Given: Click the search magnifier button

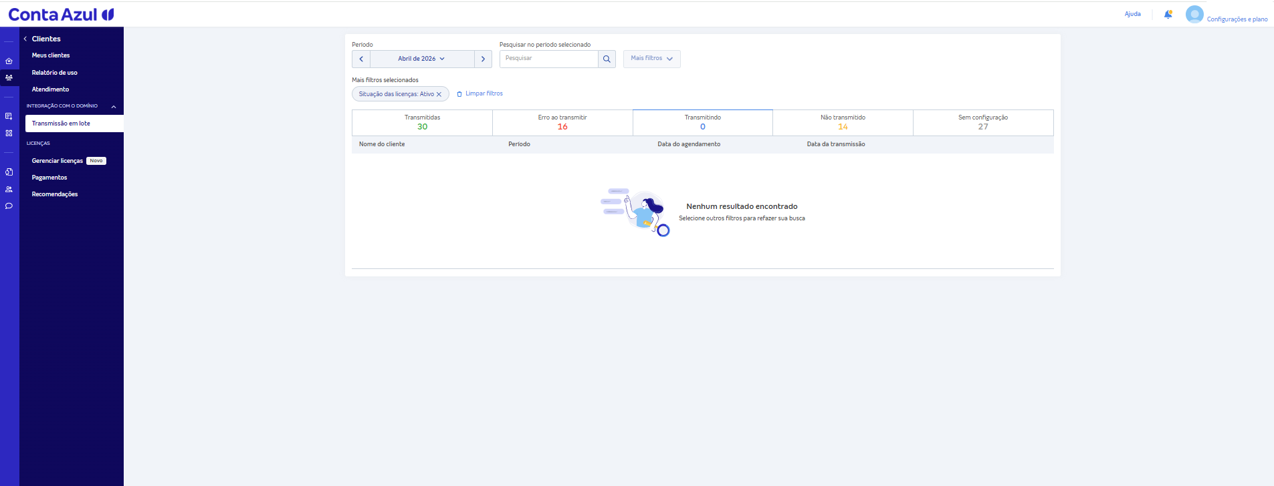Looking at the screenshot, I should click(x=607, y=59).
